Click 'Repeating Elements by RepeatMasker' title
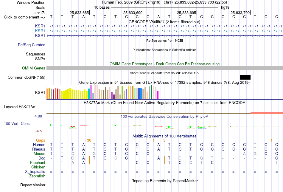 pos(165,181)
